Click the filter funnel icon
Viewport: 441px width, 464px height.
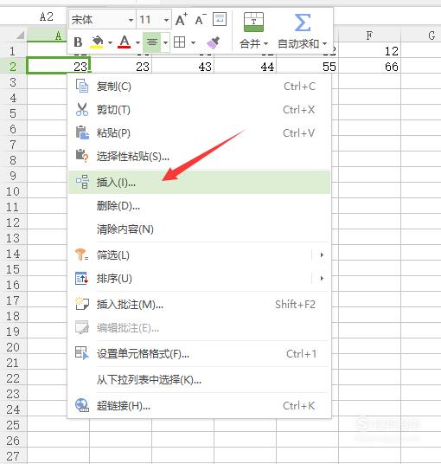point(81,255)
